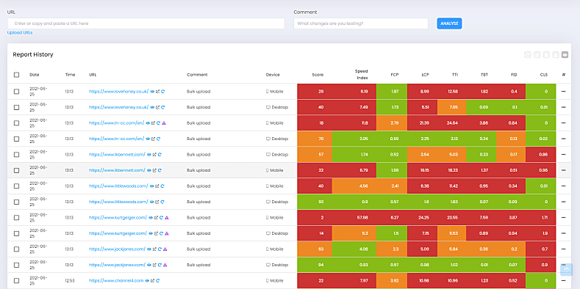This screenshot has width=580, height=289.
Task: Open three-dot menu for littlewoods desktop row
Action: click(563, 202)
